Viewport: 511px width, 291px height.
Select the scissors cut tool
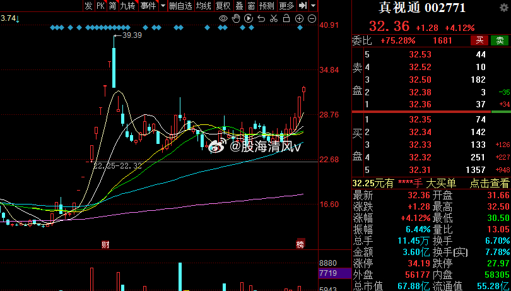(273, 19)
